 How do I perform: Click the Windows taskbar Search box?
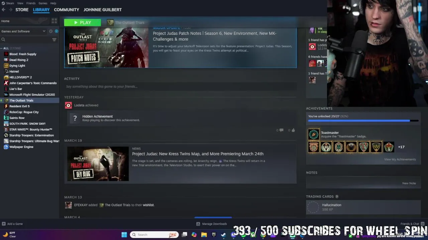(x=154, y=235)
